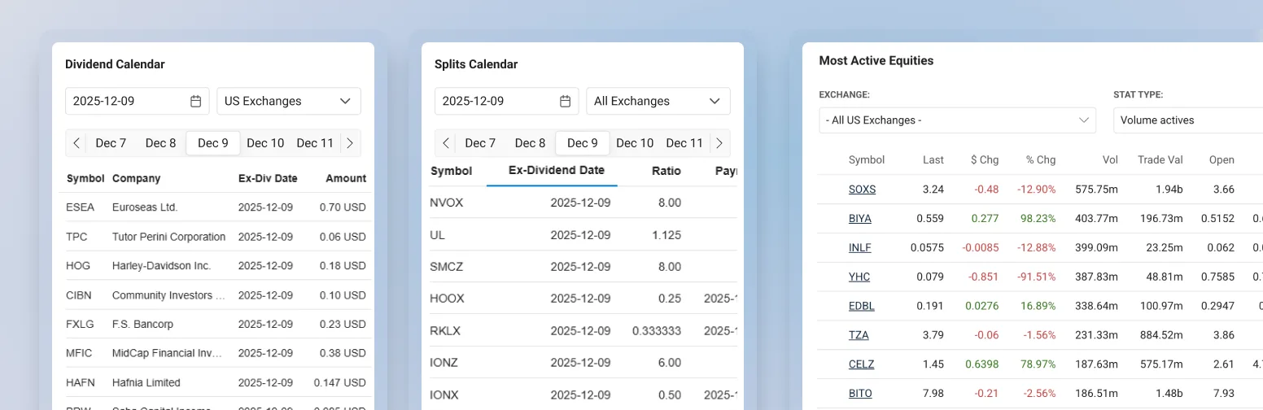Open the Volume actives stat type dropdown
1263x410 pixels.
(1188, 120)
